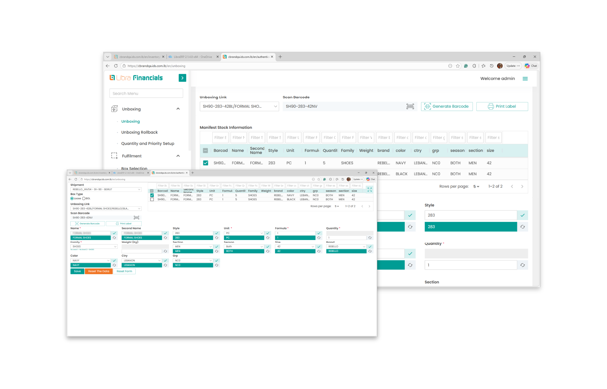The height and width of the screenshot is (389, 607).
Task: Click the fullscreen expand icon of the front table
Action: (x=369, y=190)
